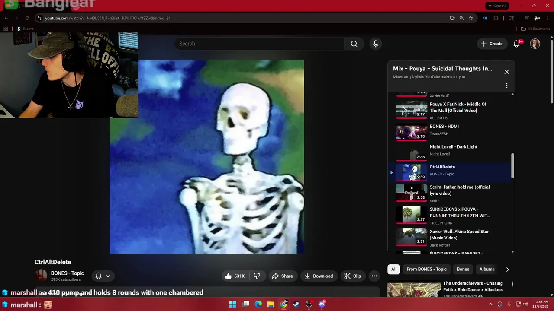Open BONES - Topic subscription notification dropdown
Viewport: 554px width, 311px height.
coord(103,276)
